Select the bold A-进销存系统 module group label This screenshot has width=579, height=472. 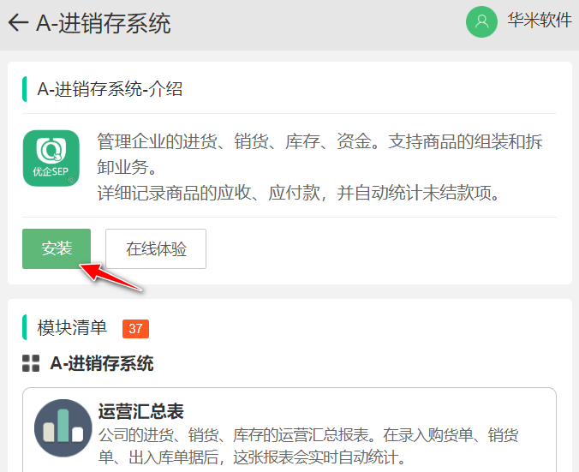pos(102,363)
